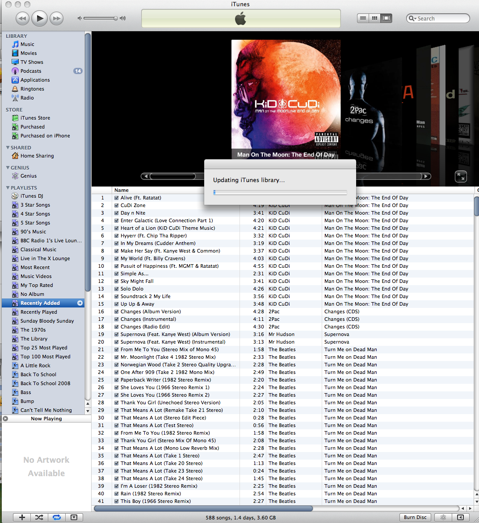Uncheck the Simple As... checkbox
This screenshot has width=479, height=523.
tap(117, 274)
